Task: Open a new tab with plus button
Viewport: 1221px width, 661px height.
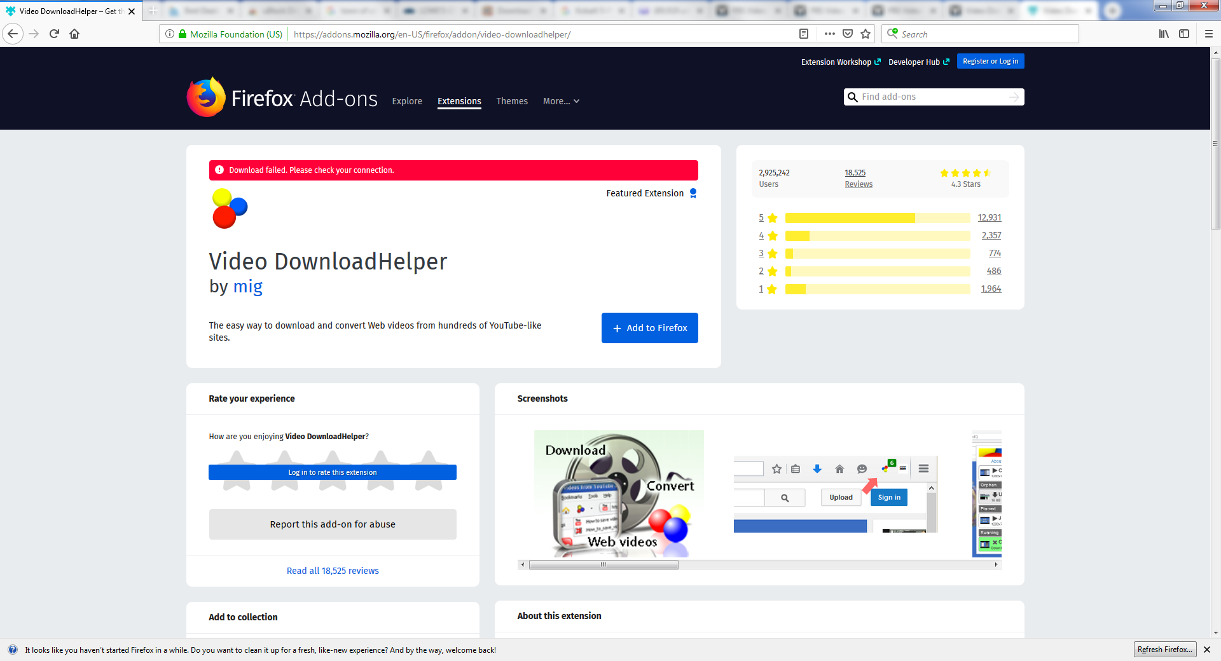Action: click(x=153, y=11)
